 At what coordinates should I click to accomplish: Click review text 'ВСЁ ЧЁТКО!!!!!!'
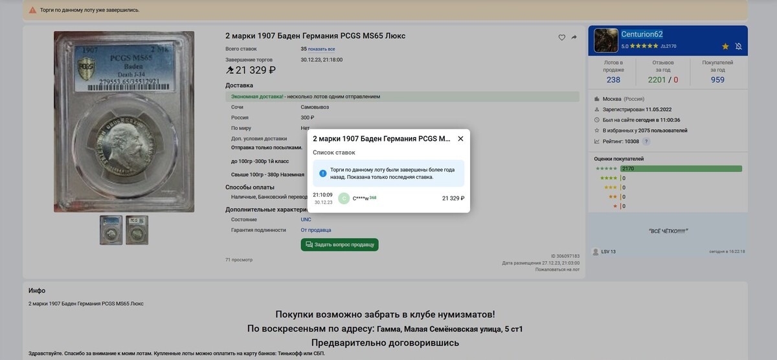(668, 231)
